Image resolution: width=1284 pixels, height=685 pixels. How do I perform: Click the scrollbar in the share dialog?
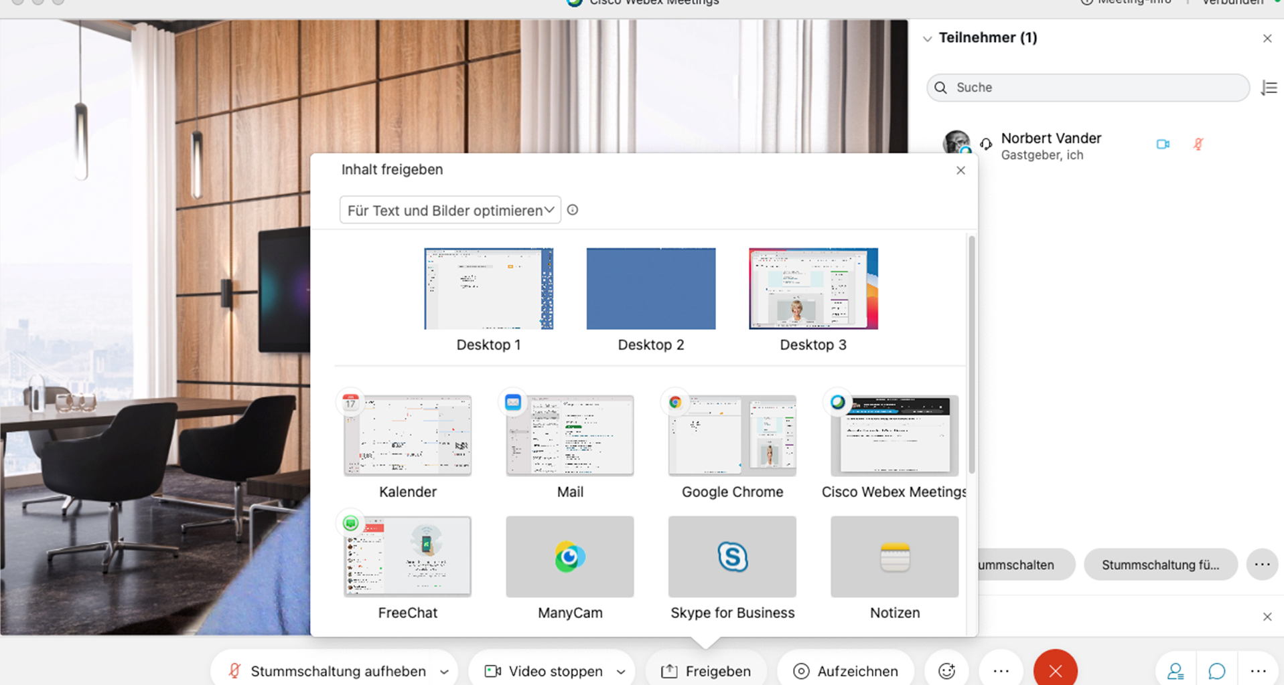(x=971, y=355)
